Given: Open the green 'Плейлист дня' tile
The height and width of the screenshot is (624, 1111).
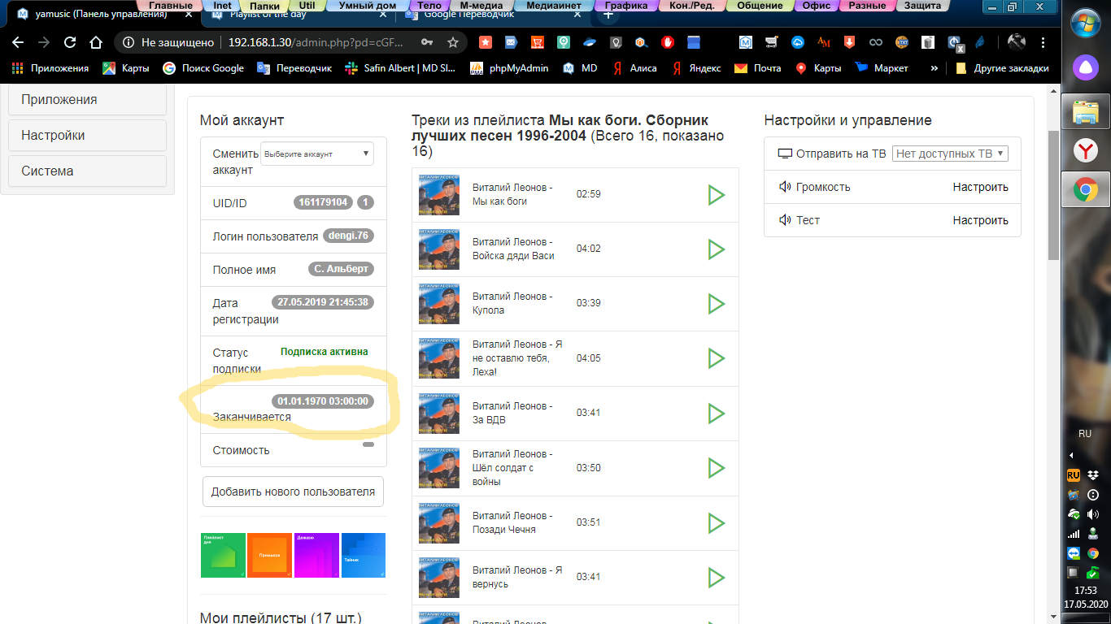Looking at the screenshot, I should click(x=223, y=555).
